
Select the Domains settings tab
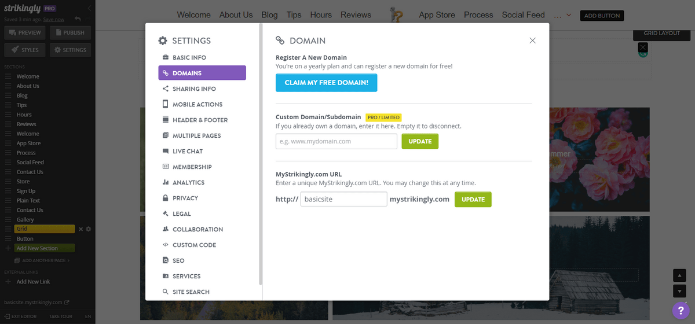202,73
